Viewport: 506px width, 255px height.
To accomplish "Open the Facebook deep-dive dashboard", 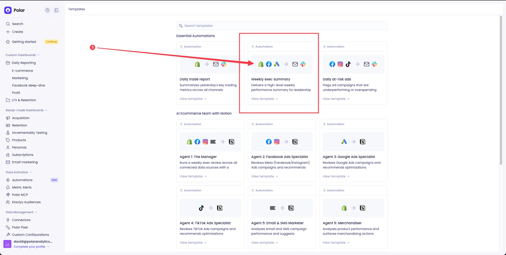I will [28, 85].
